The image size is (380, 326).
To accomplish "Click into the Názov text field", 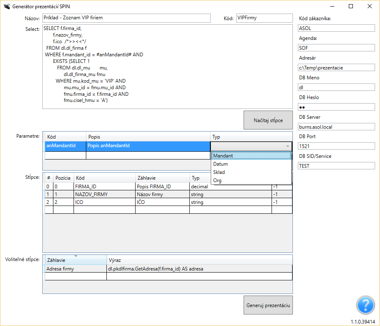I will pyautogui.click(x=127, y=18).
